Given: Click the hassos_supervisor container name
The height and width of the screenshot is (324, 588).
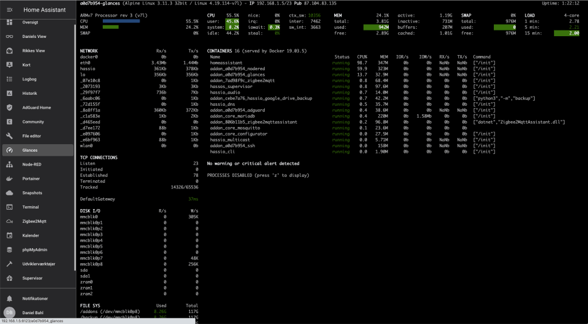Looking at the screenshot, I should [x=231, y=87].
